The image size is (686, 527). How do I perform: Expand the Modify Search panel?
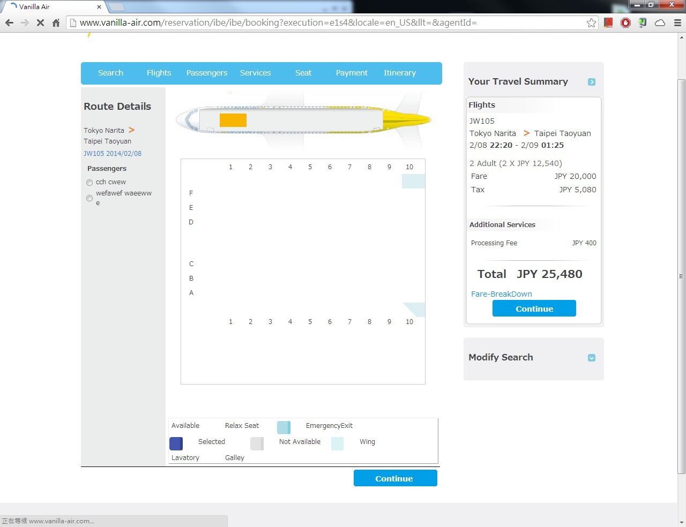pyautogui.click(x=592, y=358)
